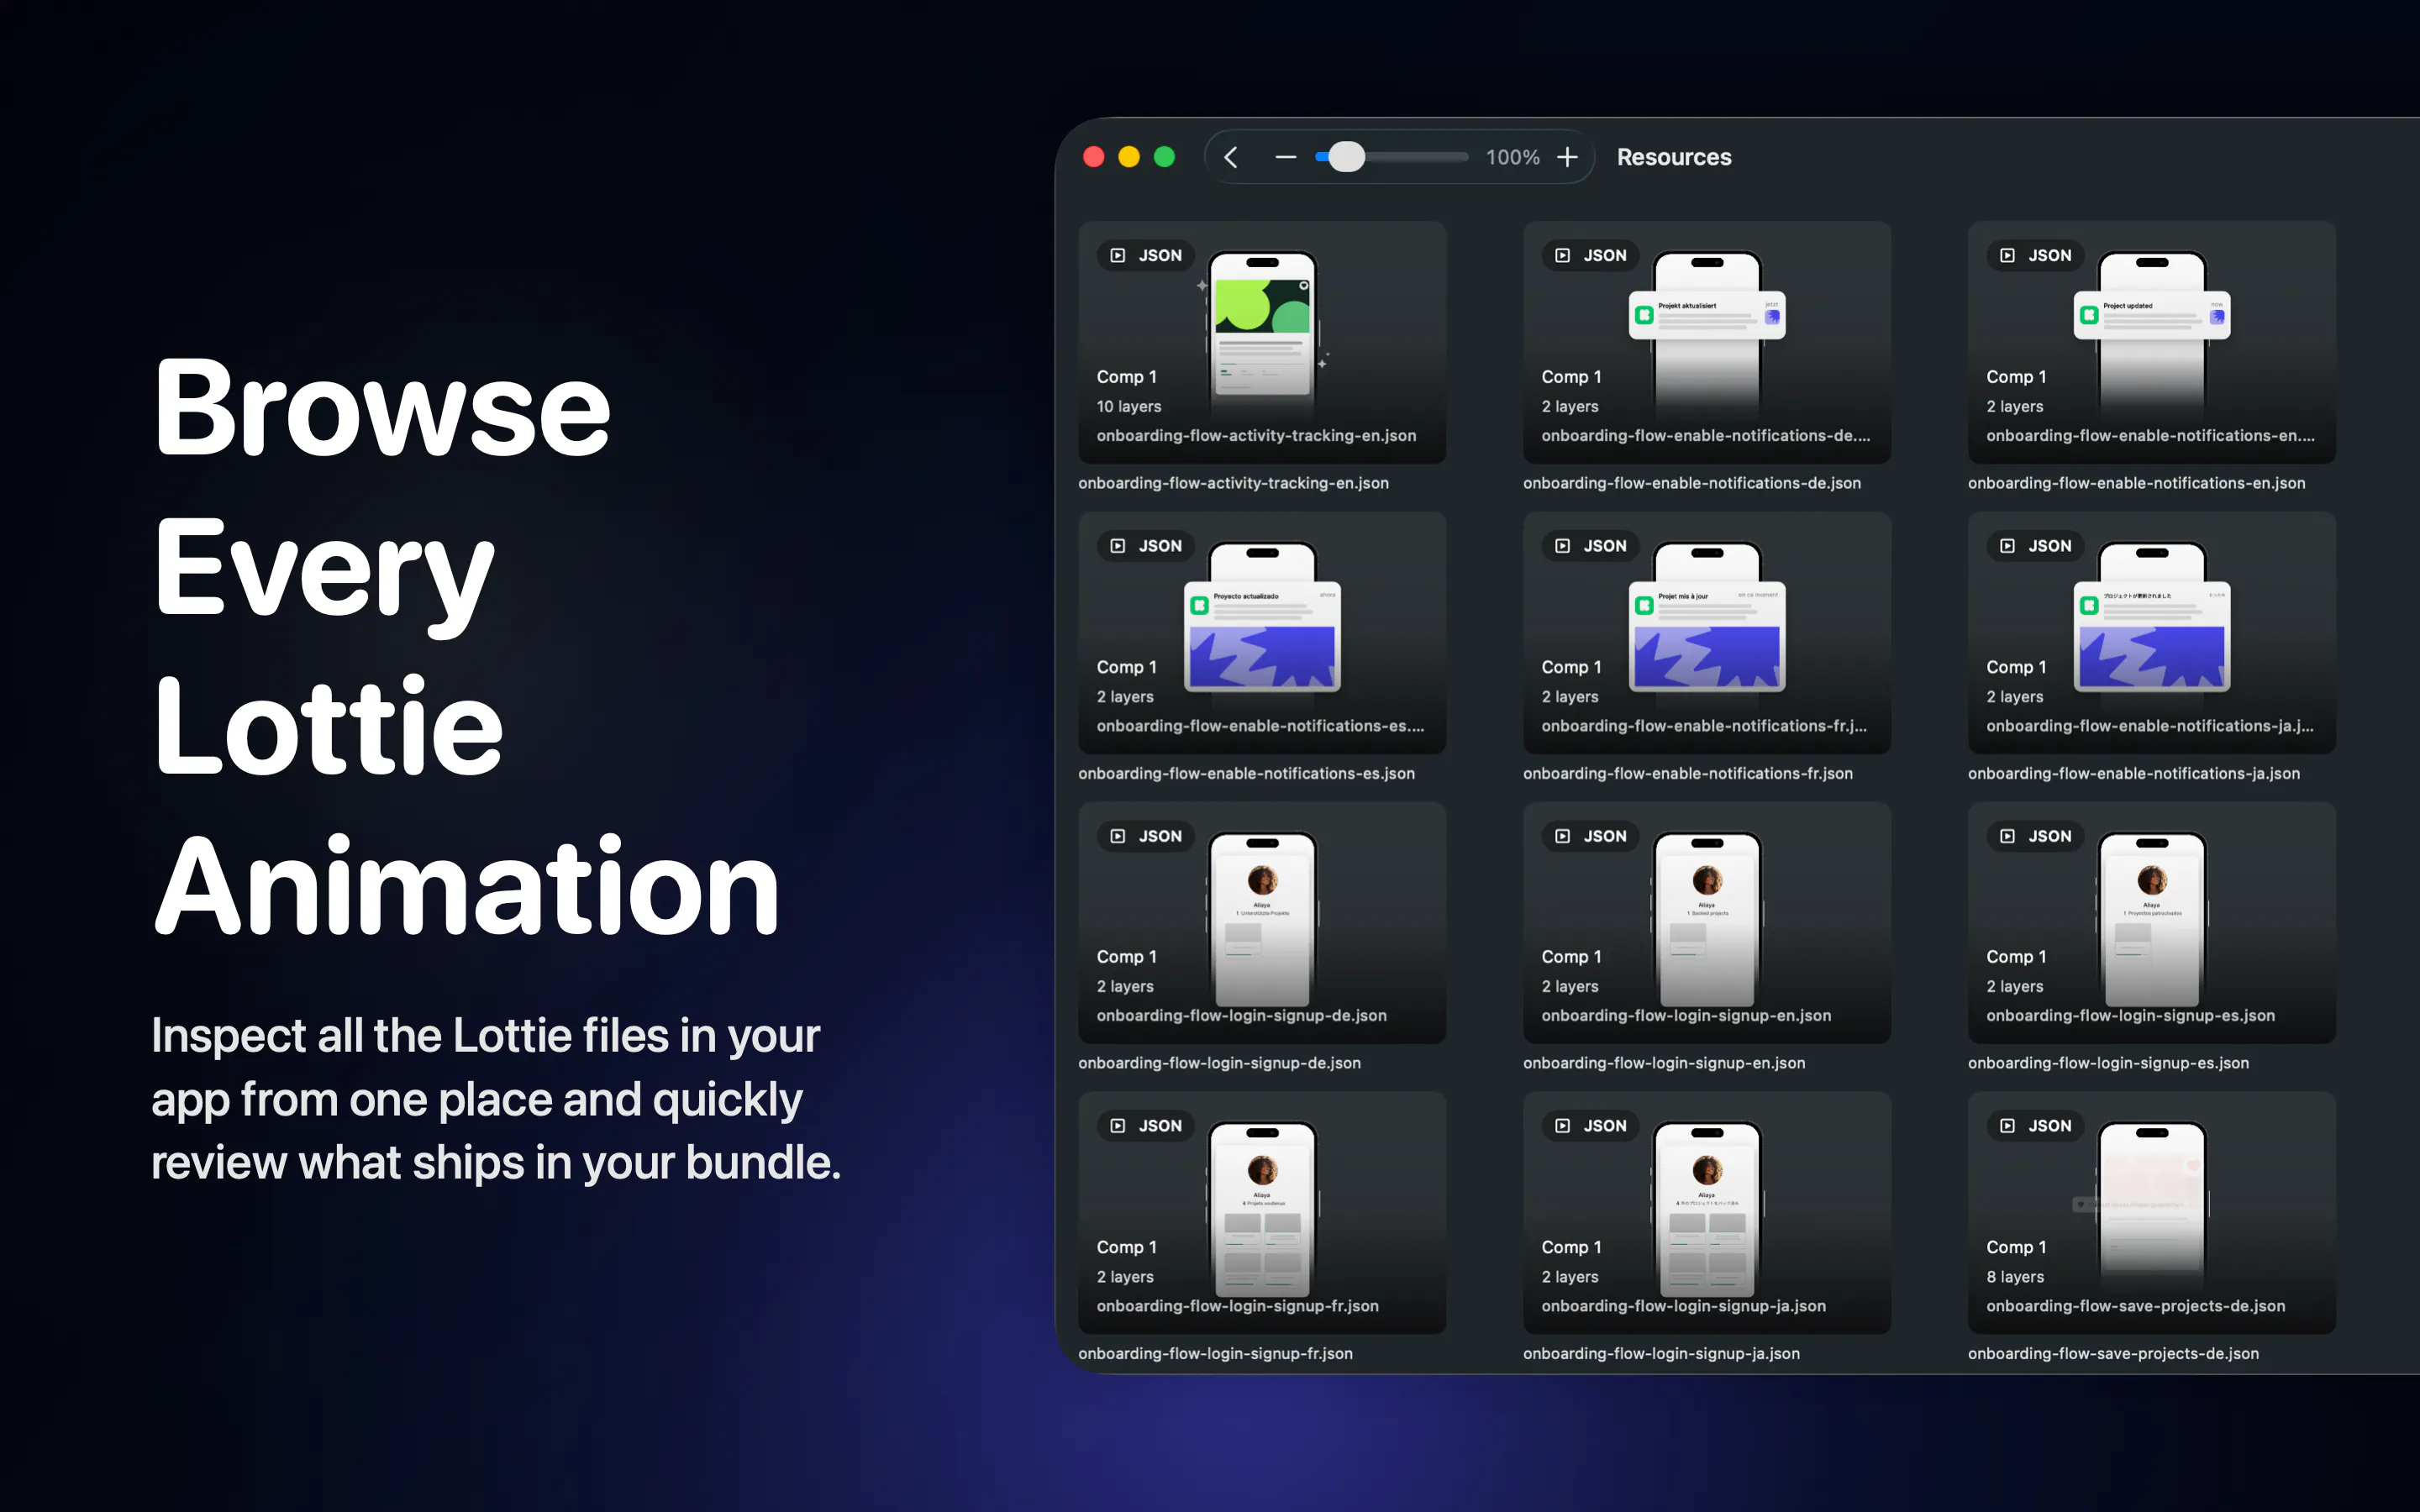This screenshot has width=2420, height=1512.
Task: Click 'Comp 1' on the activity-tracking-en card
Action: pos(1127,377)
